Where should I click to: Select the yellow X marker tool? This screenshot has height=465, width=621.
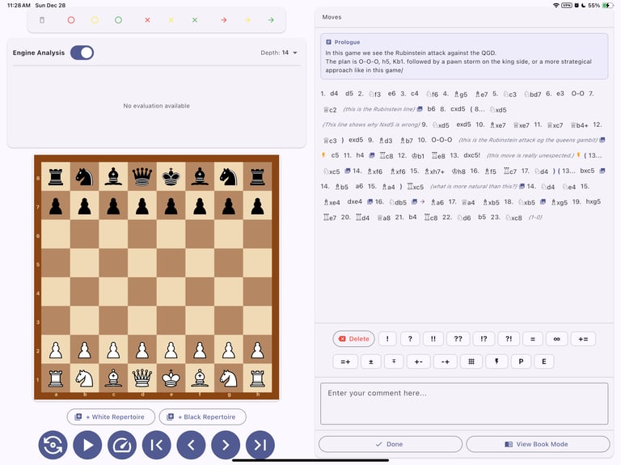(171, 19)
